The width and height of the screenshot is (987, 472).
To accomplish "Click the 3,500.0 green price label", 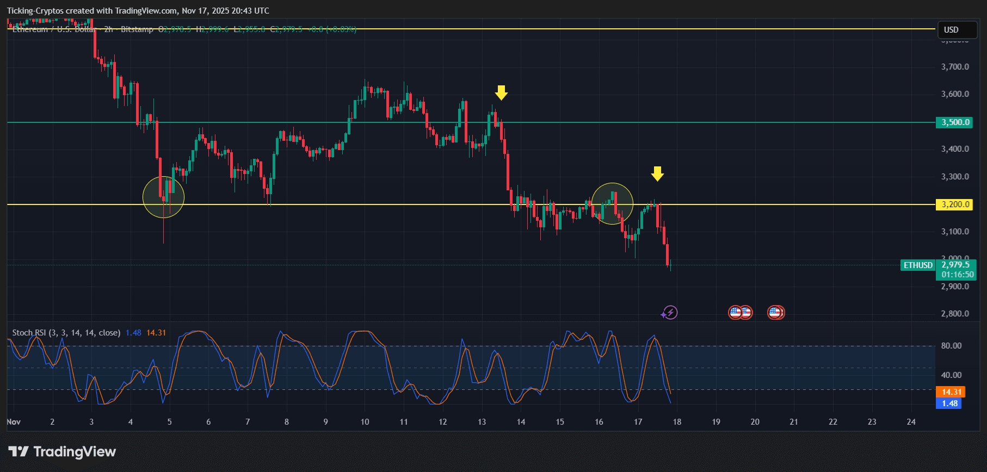I will tap(955, 122).
